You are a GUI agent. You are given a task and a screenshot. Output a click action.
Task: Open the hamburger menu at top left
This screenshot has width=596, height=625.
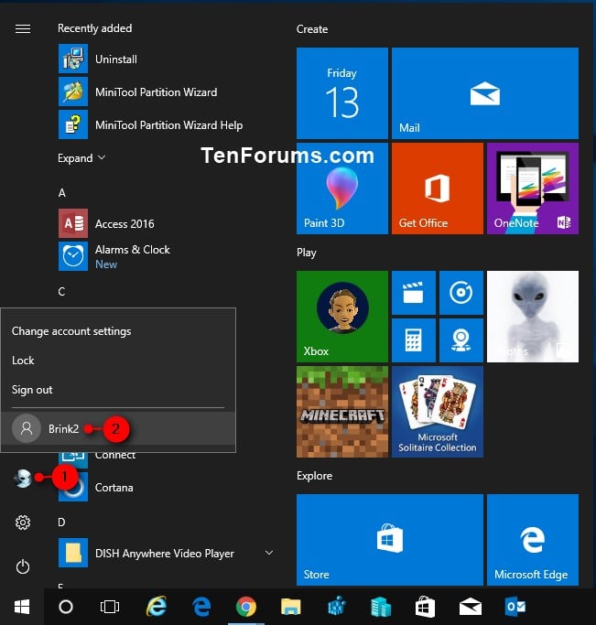point(23,28)
